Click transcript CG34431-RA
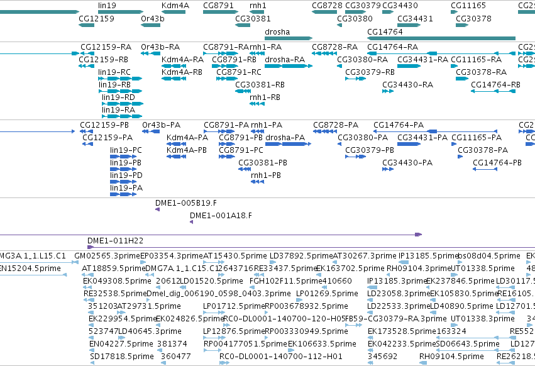535x366 pixels. click(409, 66)
